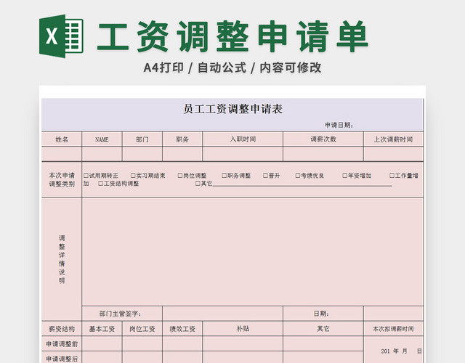Check the 其它 checkbox with underline
This screenshot has width=465, height=363.
(198, 184)
